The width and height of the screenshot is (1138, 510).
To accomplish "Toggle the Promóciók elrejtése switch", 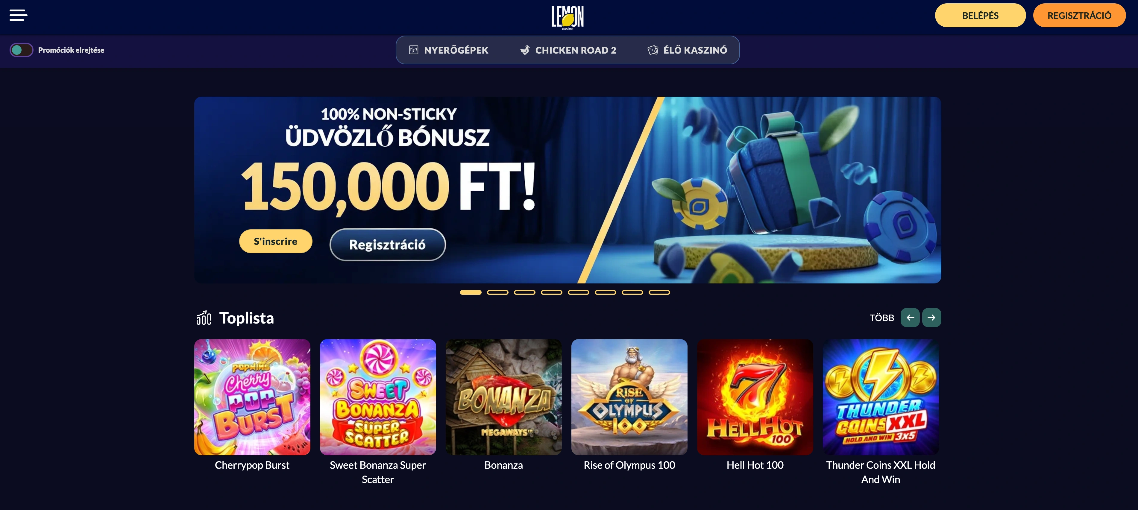I will (x=21, y=50).
